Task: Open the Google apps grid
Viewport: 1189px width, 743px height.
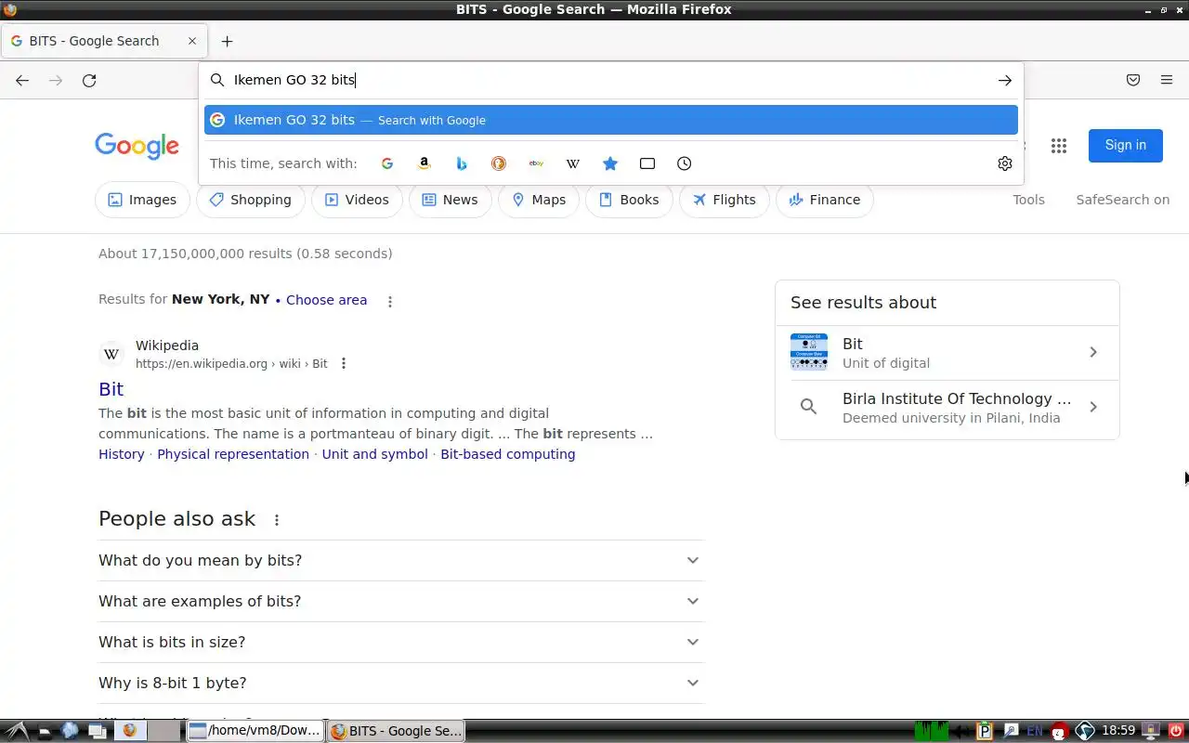Action: point(1058,145)
